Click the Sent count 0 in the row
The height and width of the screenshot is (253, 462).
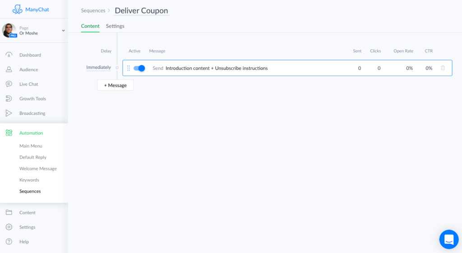point(360,68)
